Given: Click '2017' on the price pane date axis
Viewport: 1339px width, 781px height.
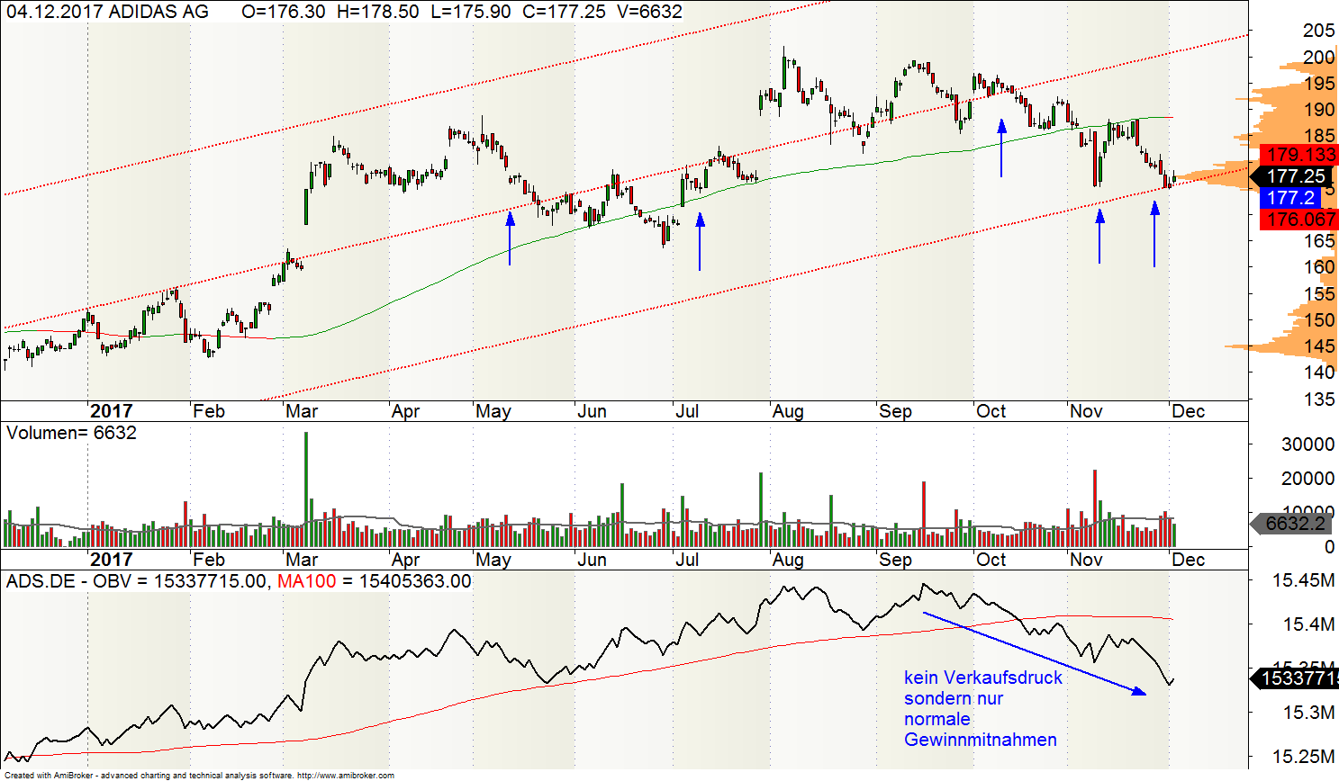Looking at the screenshot, I should [x=111, y=411].
